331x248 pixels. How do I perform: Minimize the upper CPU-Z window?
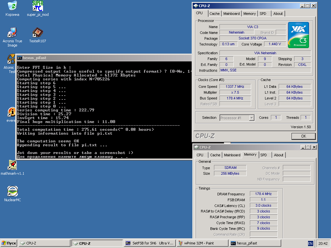[x=302, y=6]
